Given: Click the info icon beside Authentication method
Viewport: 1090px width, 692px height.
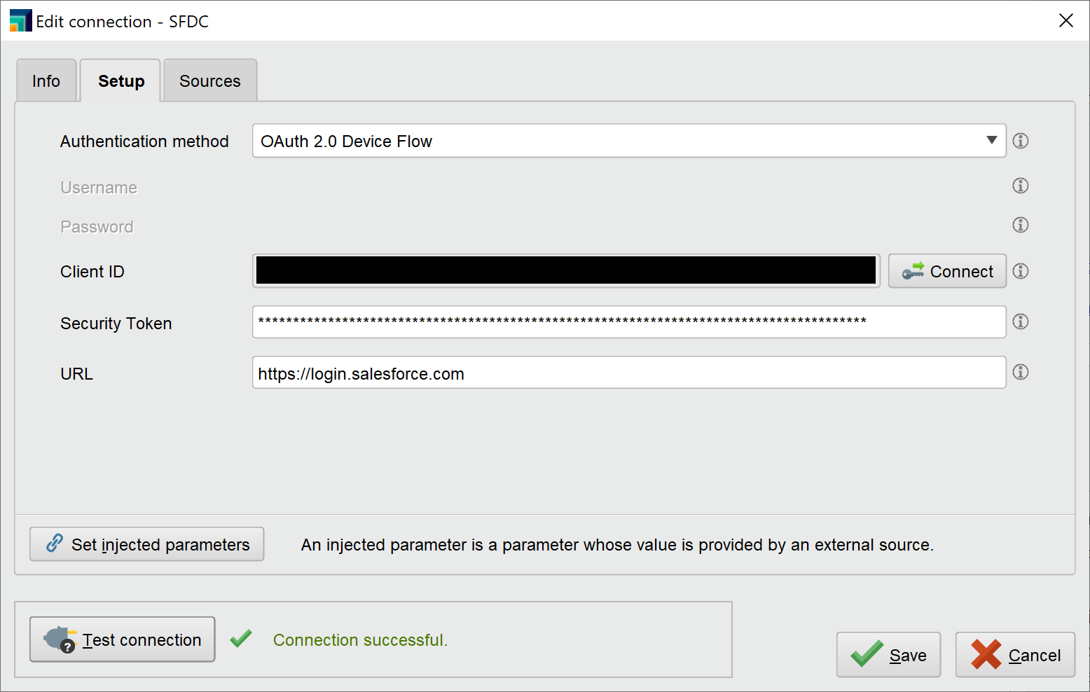Looking at the screenshot, I should point(1021,141).
